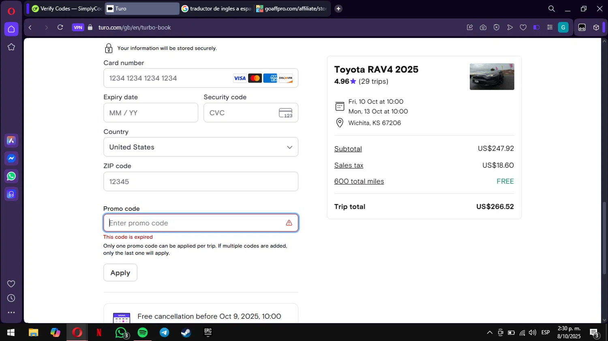Open Messenger in Opera sidebar
Image resolution: width=608 pixels, height=341 pixels.
coord(11,159)
